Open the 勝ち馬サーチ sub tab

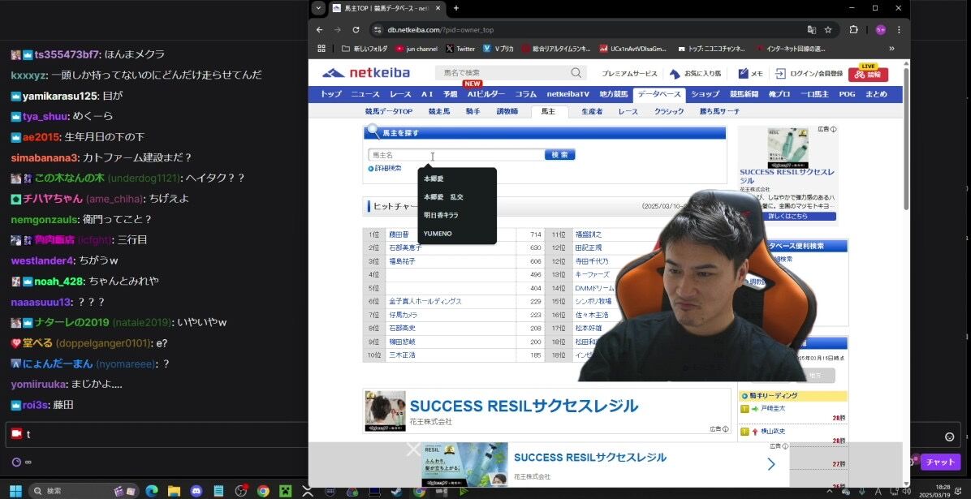pos(719,111)
